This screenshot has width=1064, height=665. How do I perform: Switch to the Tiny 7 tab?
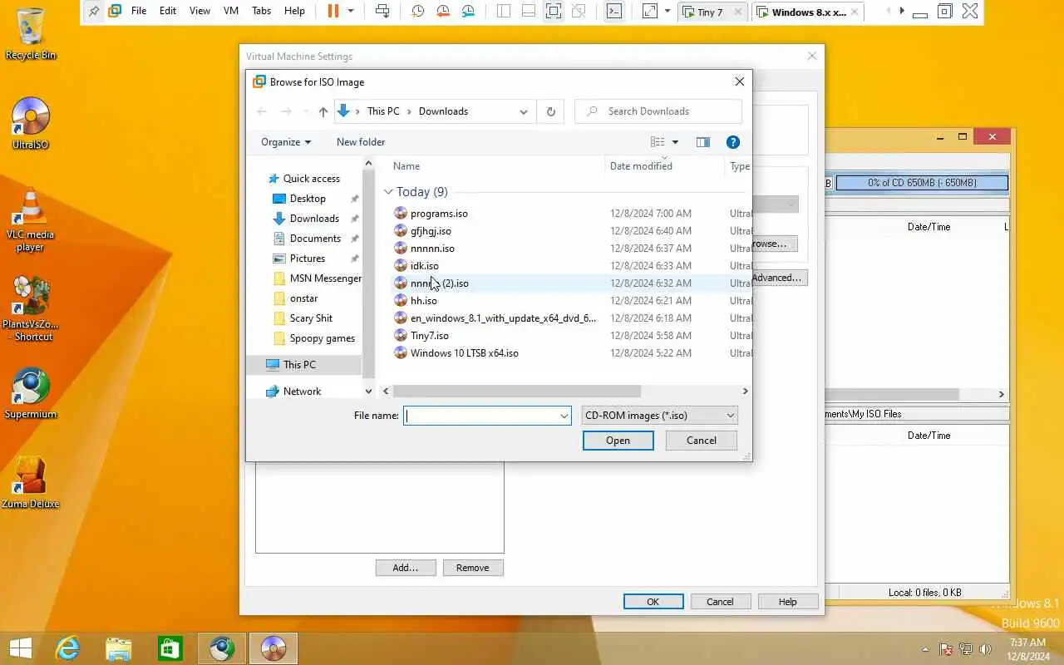[x=712, y=12]
